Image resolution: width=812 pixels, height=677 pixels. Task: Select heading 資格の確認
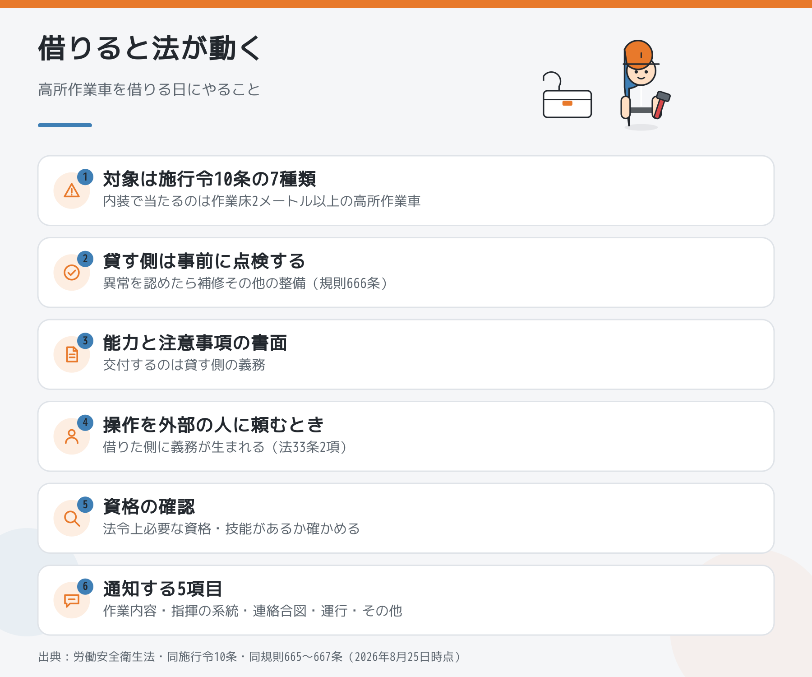point(149,507)
